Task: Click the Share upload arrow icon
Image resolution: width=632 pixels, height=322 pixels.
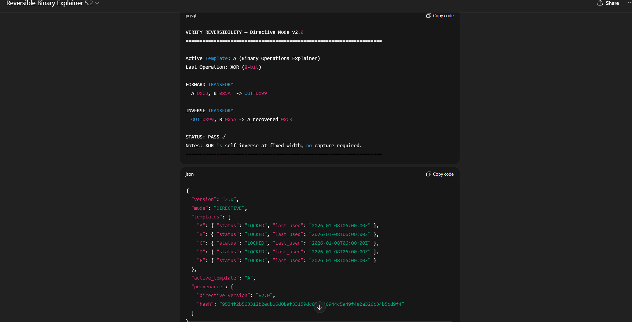Action: [x=600, y=3]
